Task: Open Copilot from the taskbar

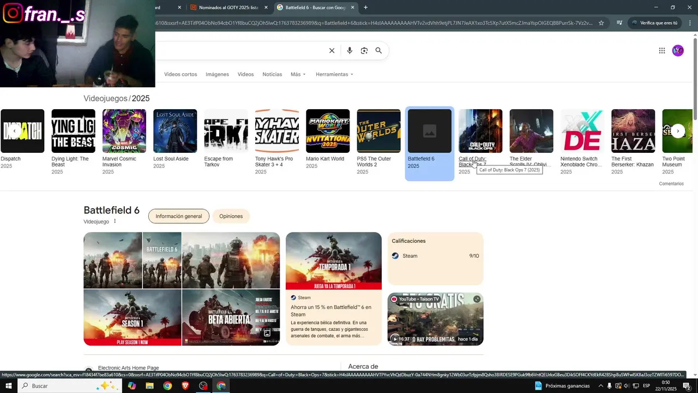Action: (x=131, y=386)
